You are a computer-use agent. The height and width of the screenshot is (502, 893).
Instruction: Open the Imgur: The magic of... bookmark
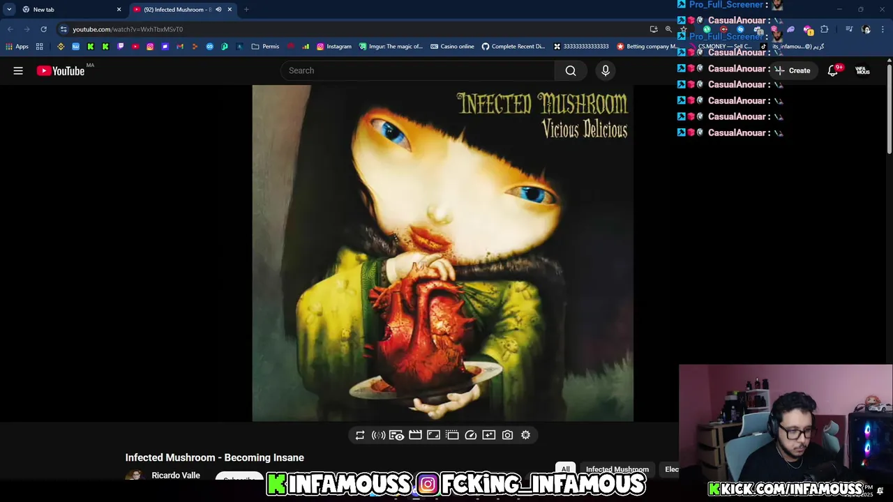[x=391, y=47]
